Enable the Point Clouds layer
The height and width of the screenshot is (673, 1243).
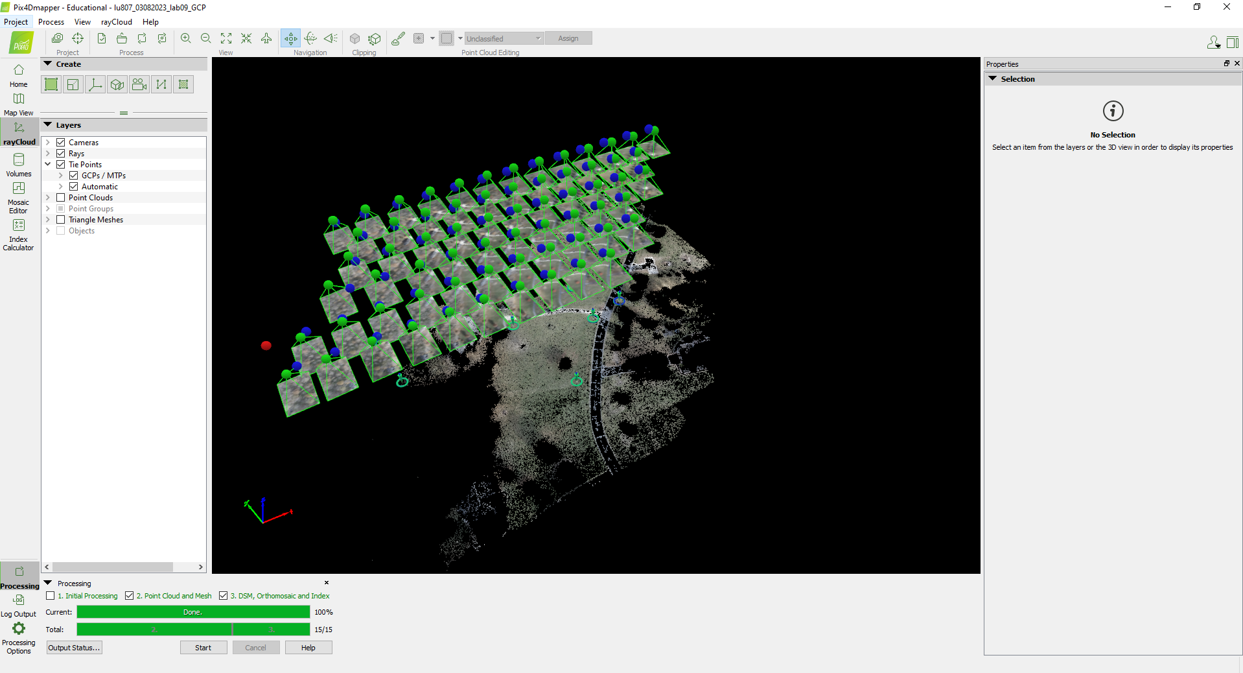click(x=61, y=198)
